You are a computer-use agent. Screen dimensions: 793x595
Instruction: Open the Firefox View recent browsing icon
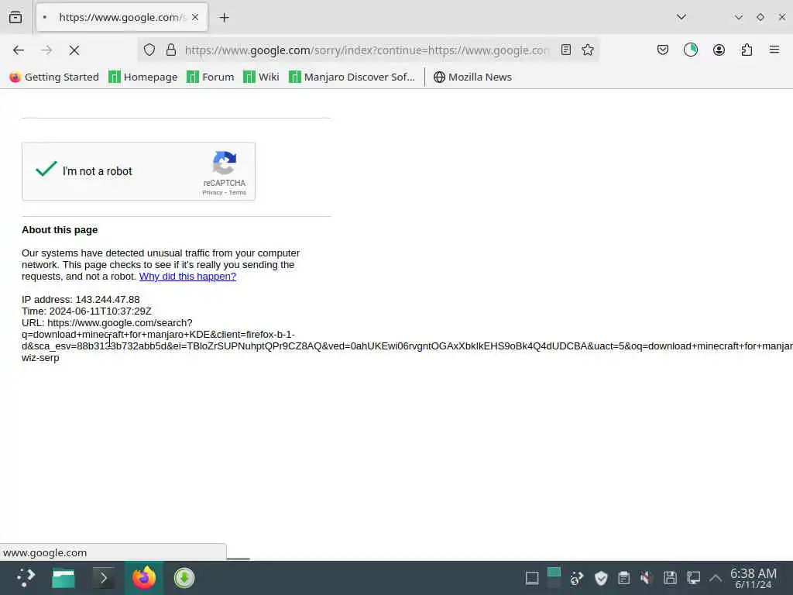pyautogui.click(x=15, y=17)
